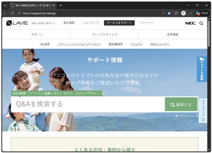212x153 pixels.
Task: Open the Q&Aコミュニティ link
Action: (x=159, y=44)
